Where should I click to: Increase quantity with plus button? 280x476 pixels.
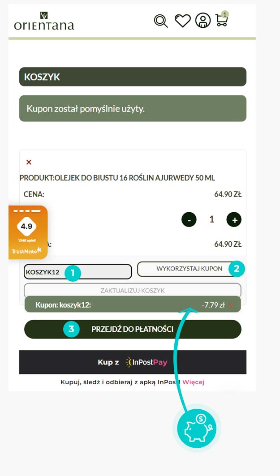[x=234, y=219]
